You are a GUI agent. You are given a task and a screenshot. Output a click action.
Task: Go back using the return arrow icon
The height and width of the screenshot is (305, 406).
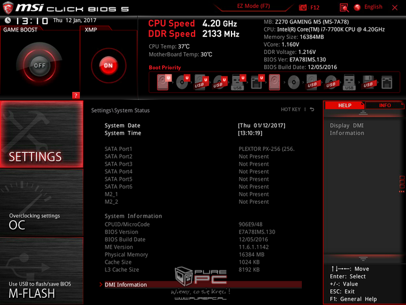312,109
